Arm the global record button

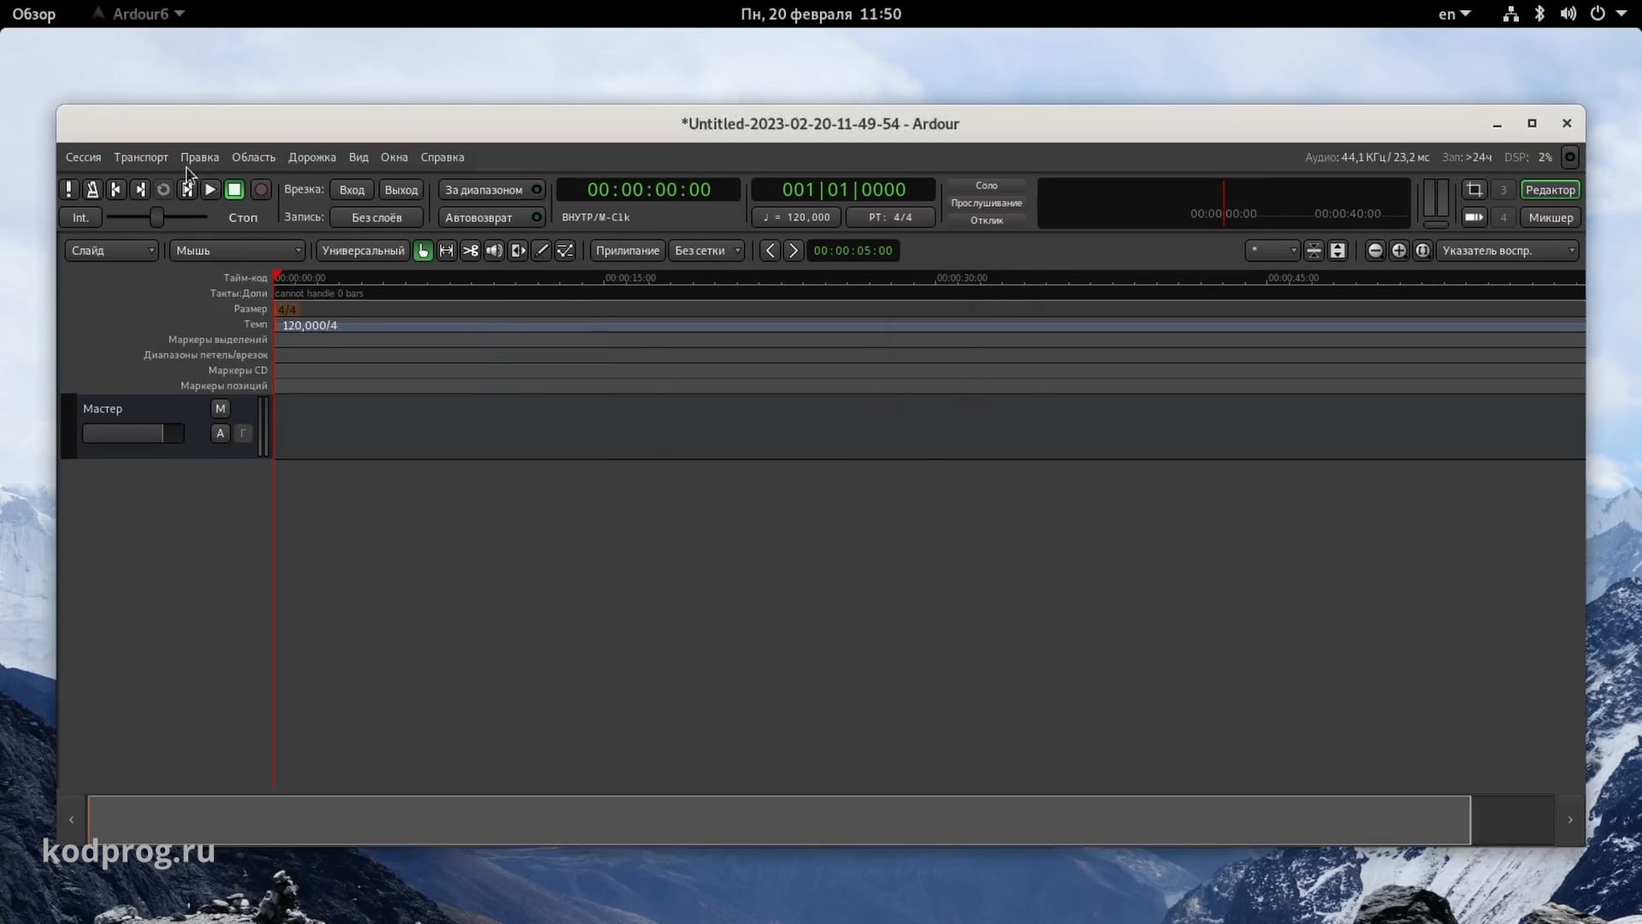click(x=261, y=190)
